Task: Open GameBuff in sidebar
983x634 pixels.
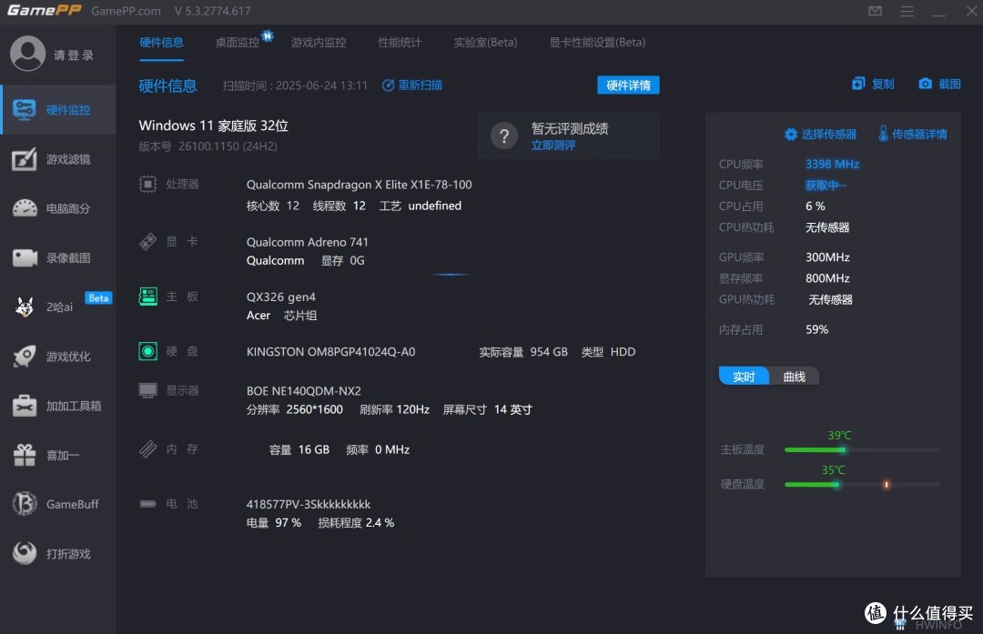Action: pos(58,504)
